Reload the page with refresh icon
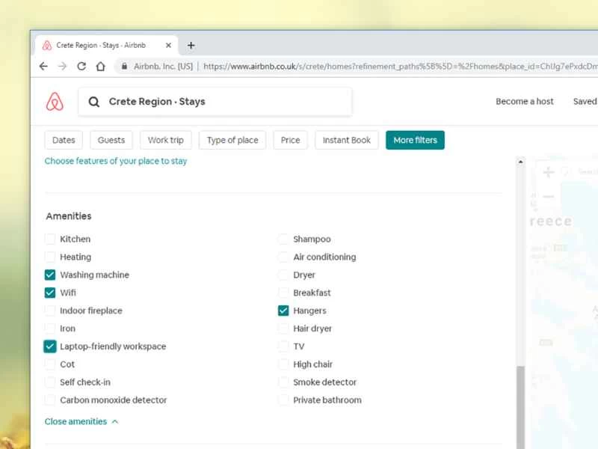 (81, 66)
